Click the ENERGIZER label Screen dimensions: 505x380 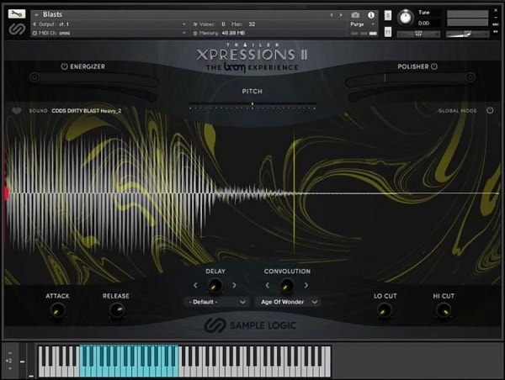[x=88, y=66]
